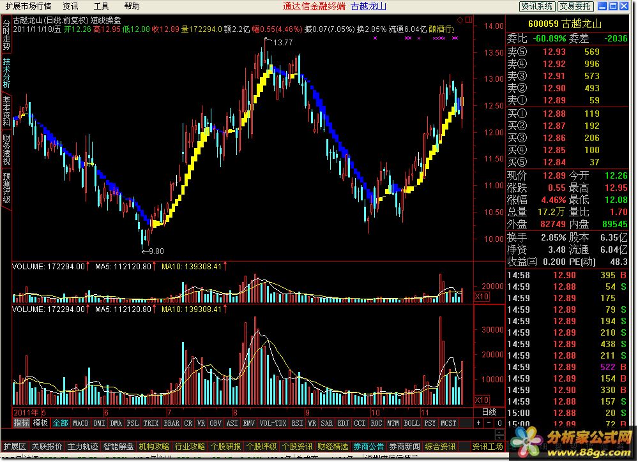Select the 指标 tab
This screenshot has height=462, width=638.
coord(22,423)
